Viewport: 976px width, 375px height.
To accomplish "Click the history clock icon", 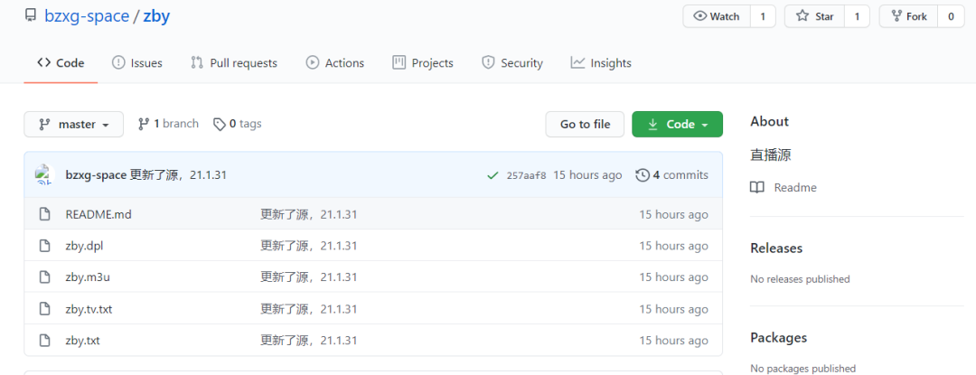I will (642, 175).
